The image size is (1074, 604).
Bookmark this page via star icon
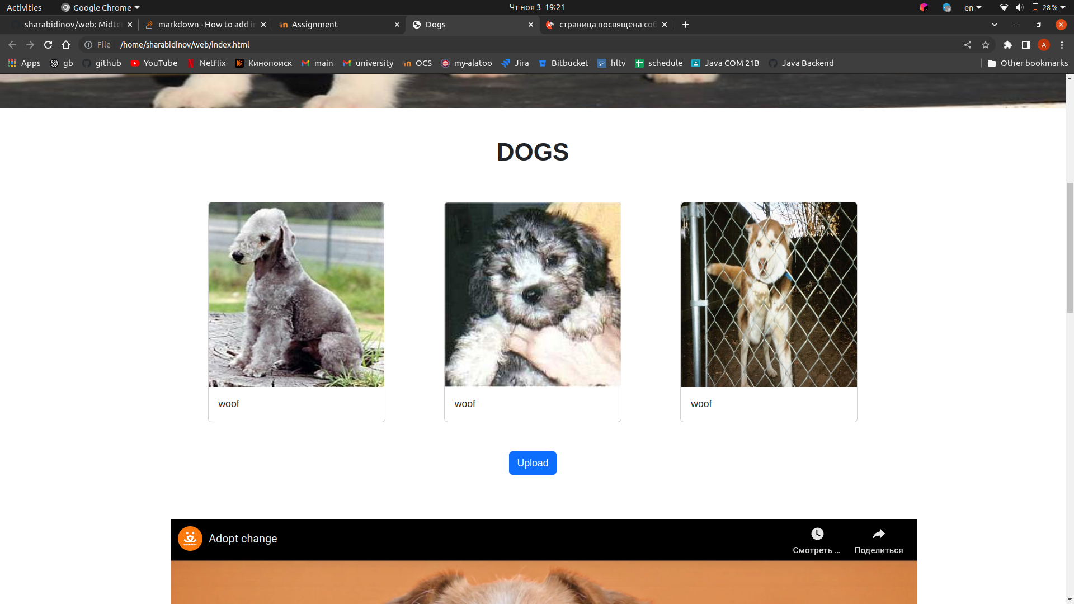pos(986,45)
